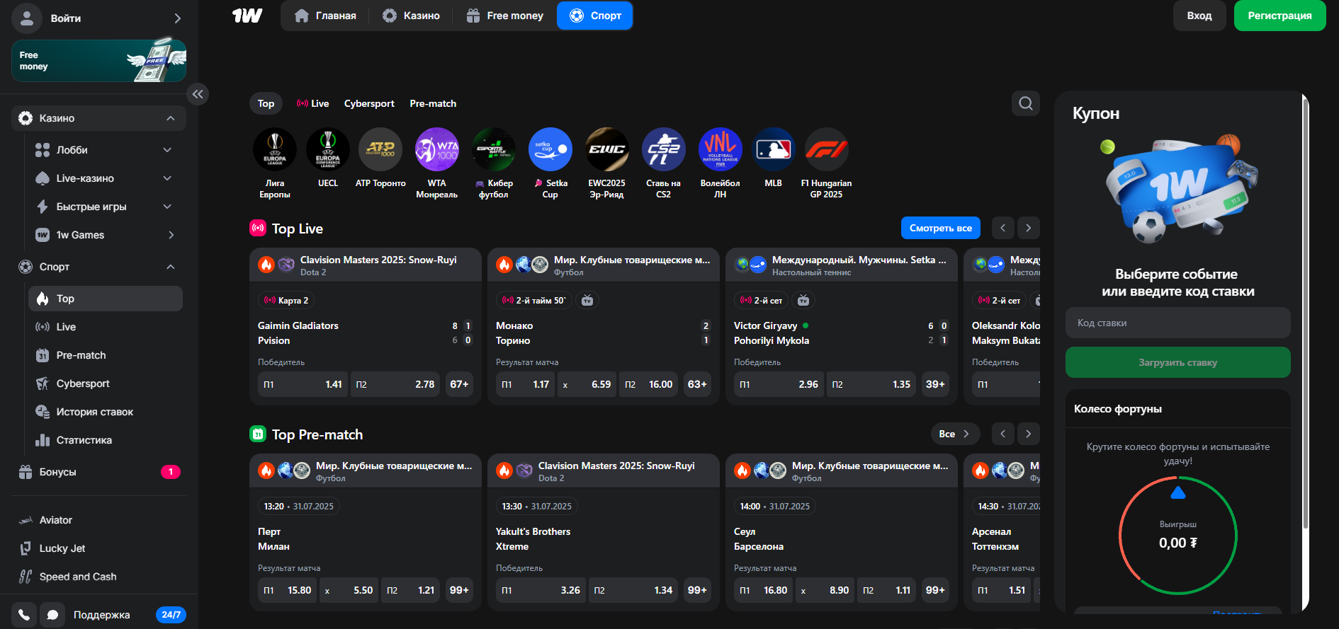Click the Код ставки input field
Viewport: 1339px width, 629px height.
pos(1177,323)
